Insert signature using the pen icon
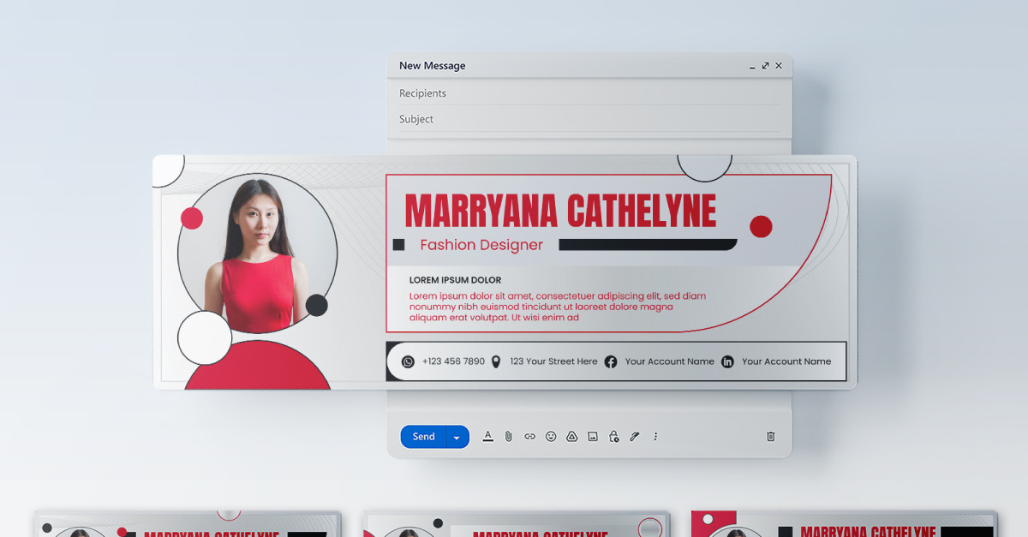 coord(635,437)
